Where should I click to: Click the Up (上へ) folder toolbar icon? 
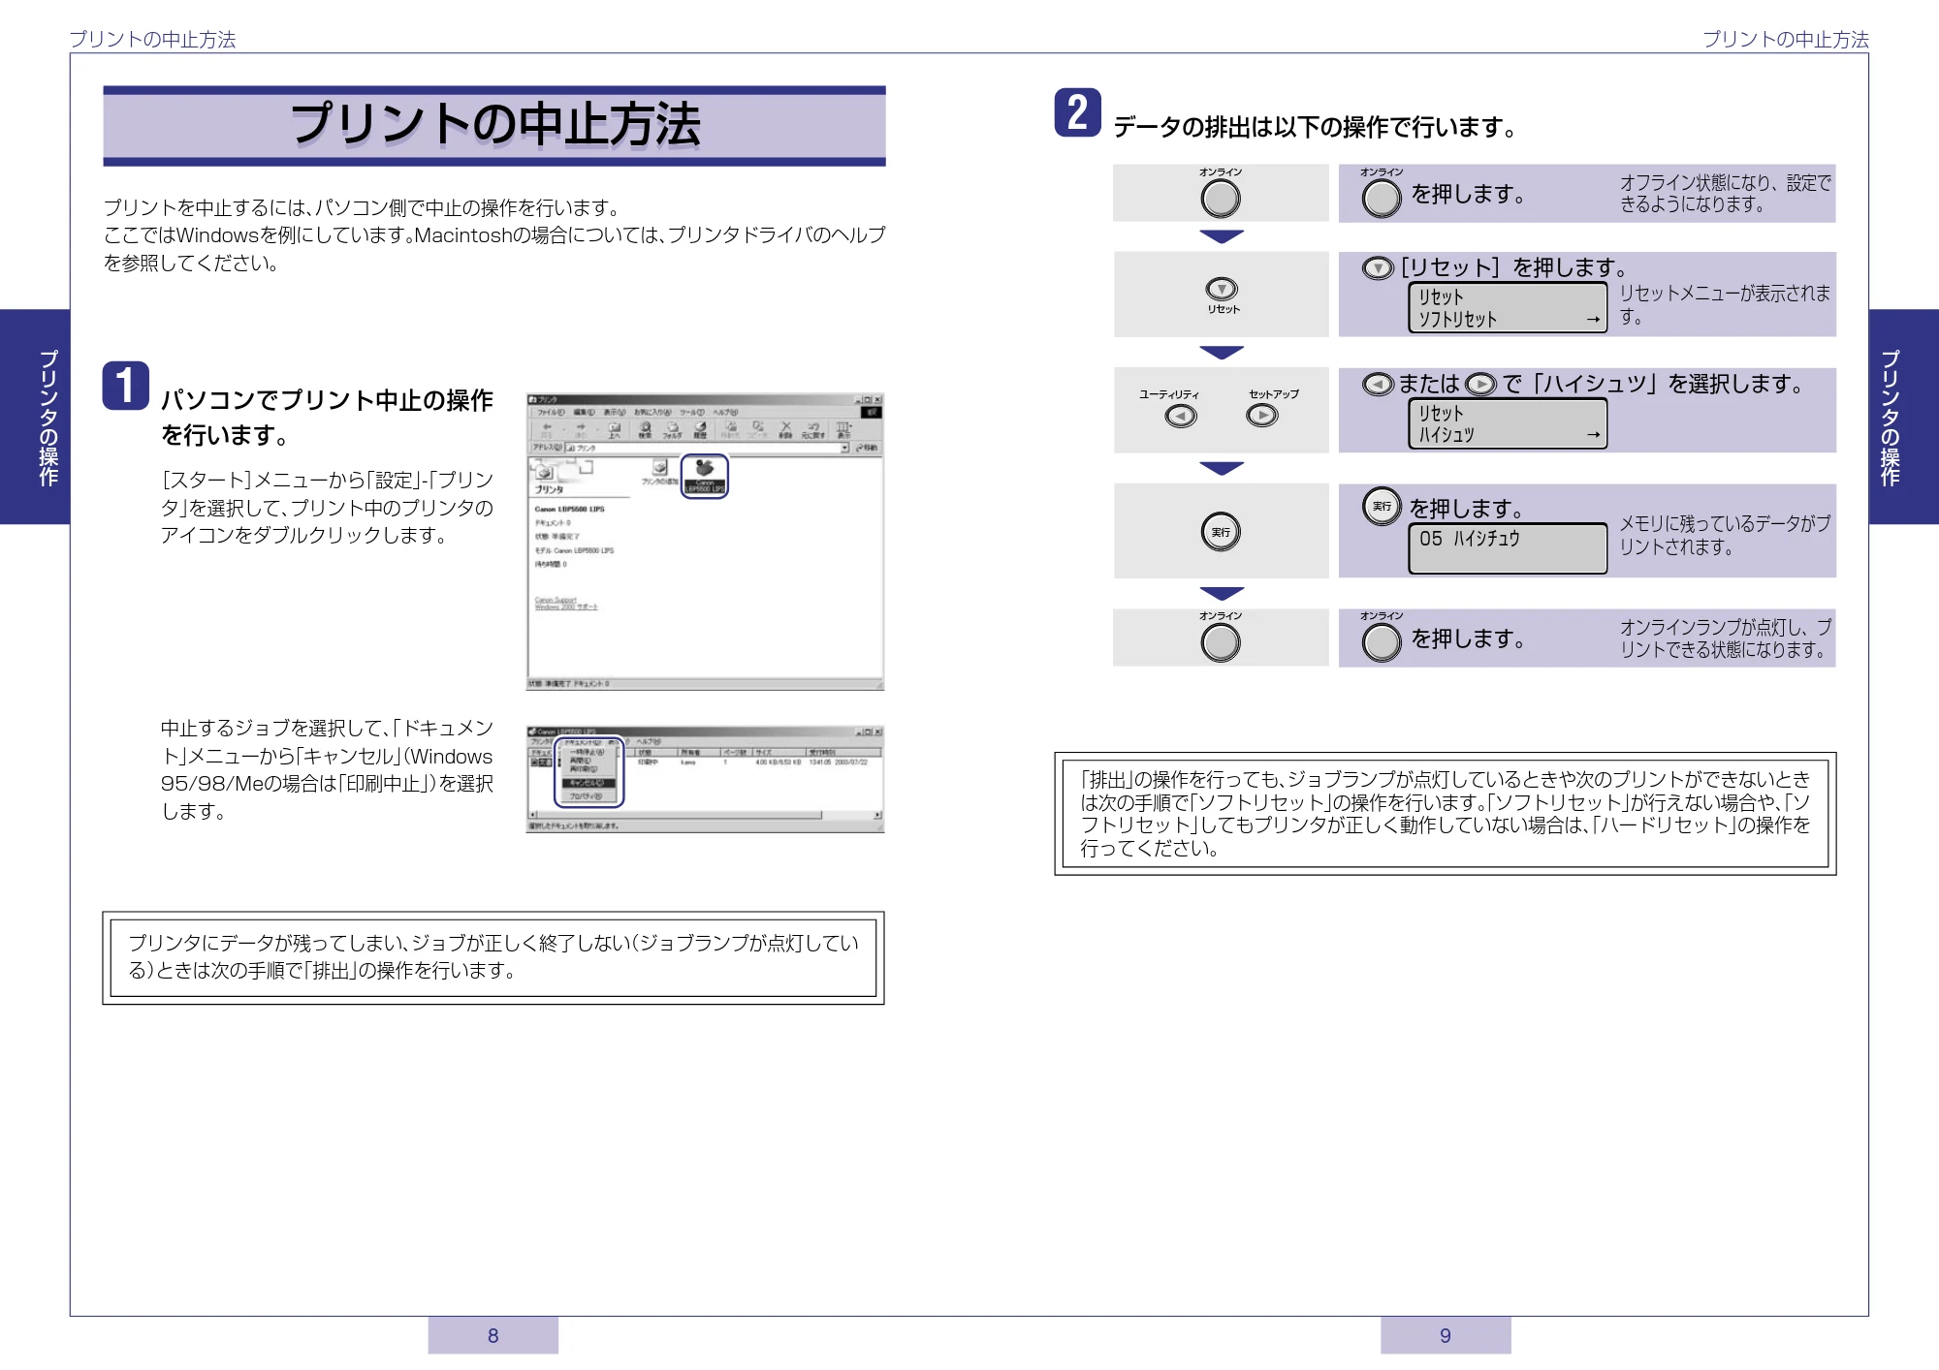tap(614, 430)
